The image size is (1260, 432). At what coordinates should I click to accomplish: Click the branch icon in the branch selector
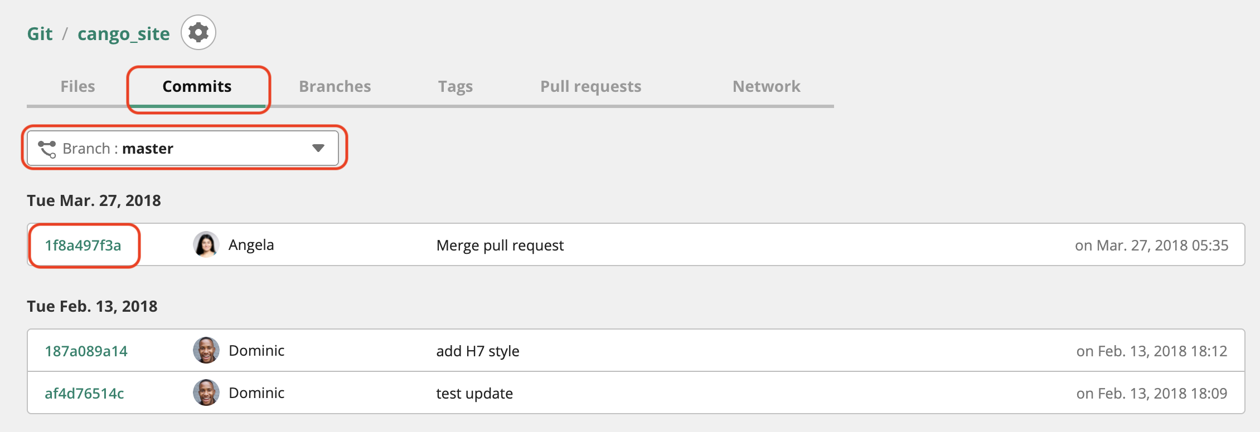(47, 149)
